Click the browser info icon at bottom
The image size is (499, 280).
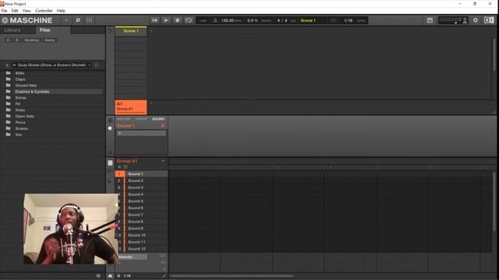point(98,276)
